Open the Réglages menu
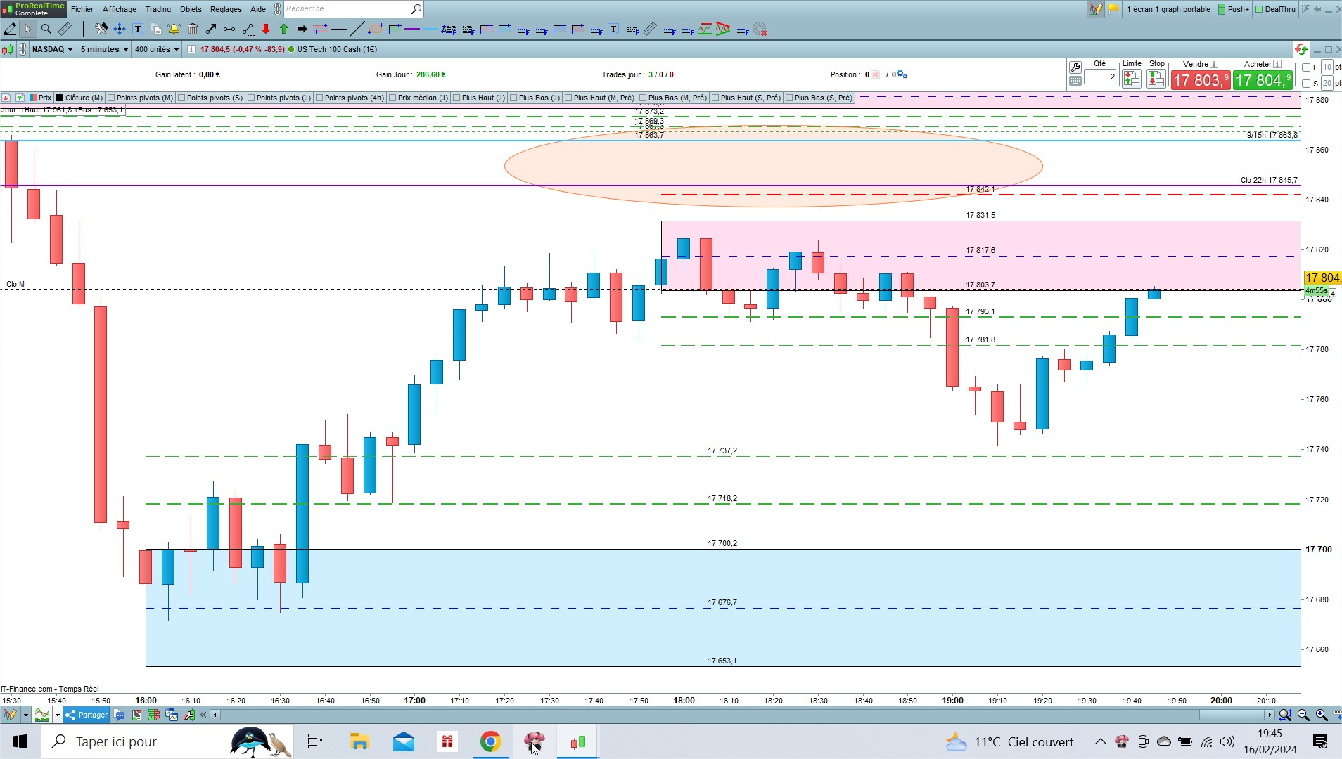 [226, 9]
